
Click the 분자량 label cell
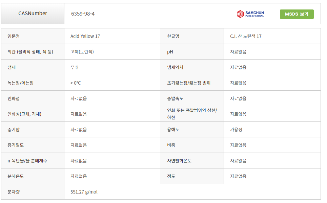(x=33, y=192)
